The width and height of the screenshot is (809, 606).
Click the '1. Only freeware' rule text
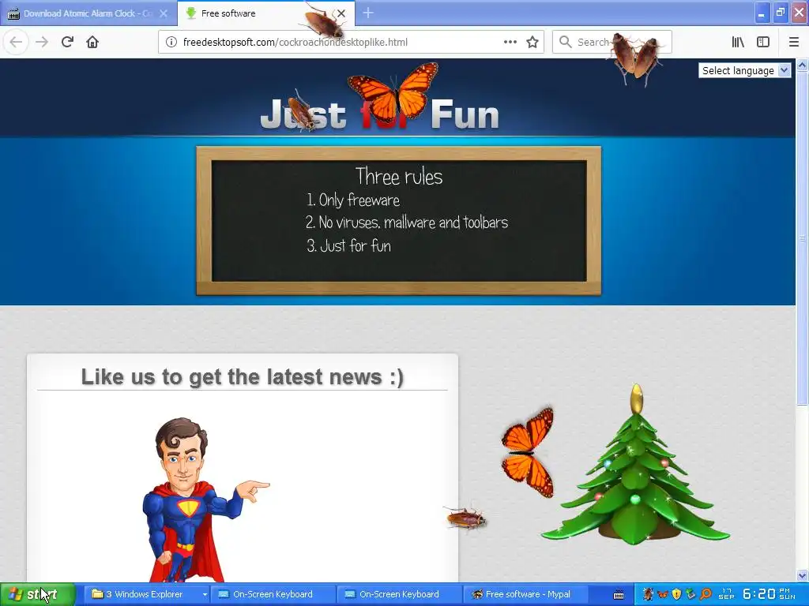(x=353, y=200)
